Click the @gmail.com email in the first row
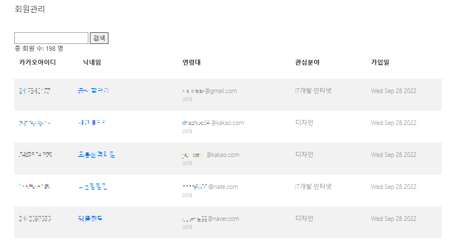 click(x=209, y=91)
